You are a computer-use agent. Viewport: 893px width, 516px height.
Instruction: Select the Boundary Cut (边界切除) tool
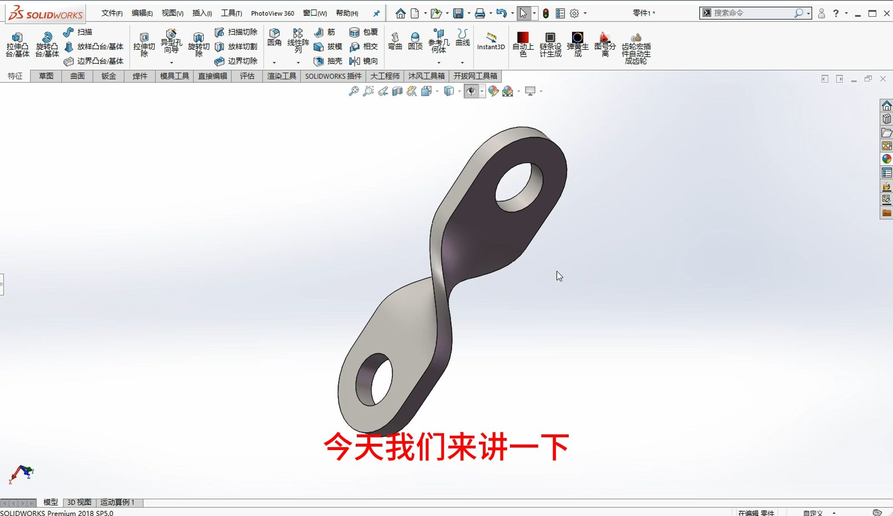[236, 61]
